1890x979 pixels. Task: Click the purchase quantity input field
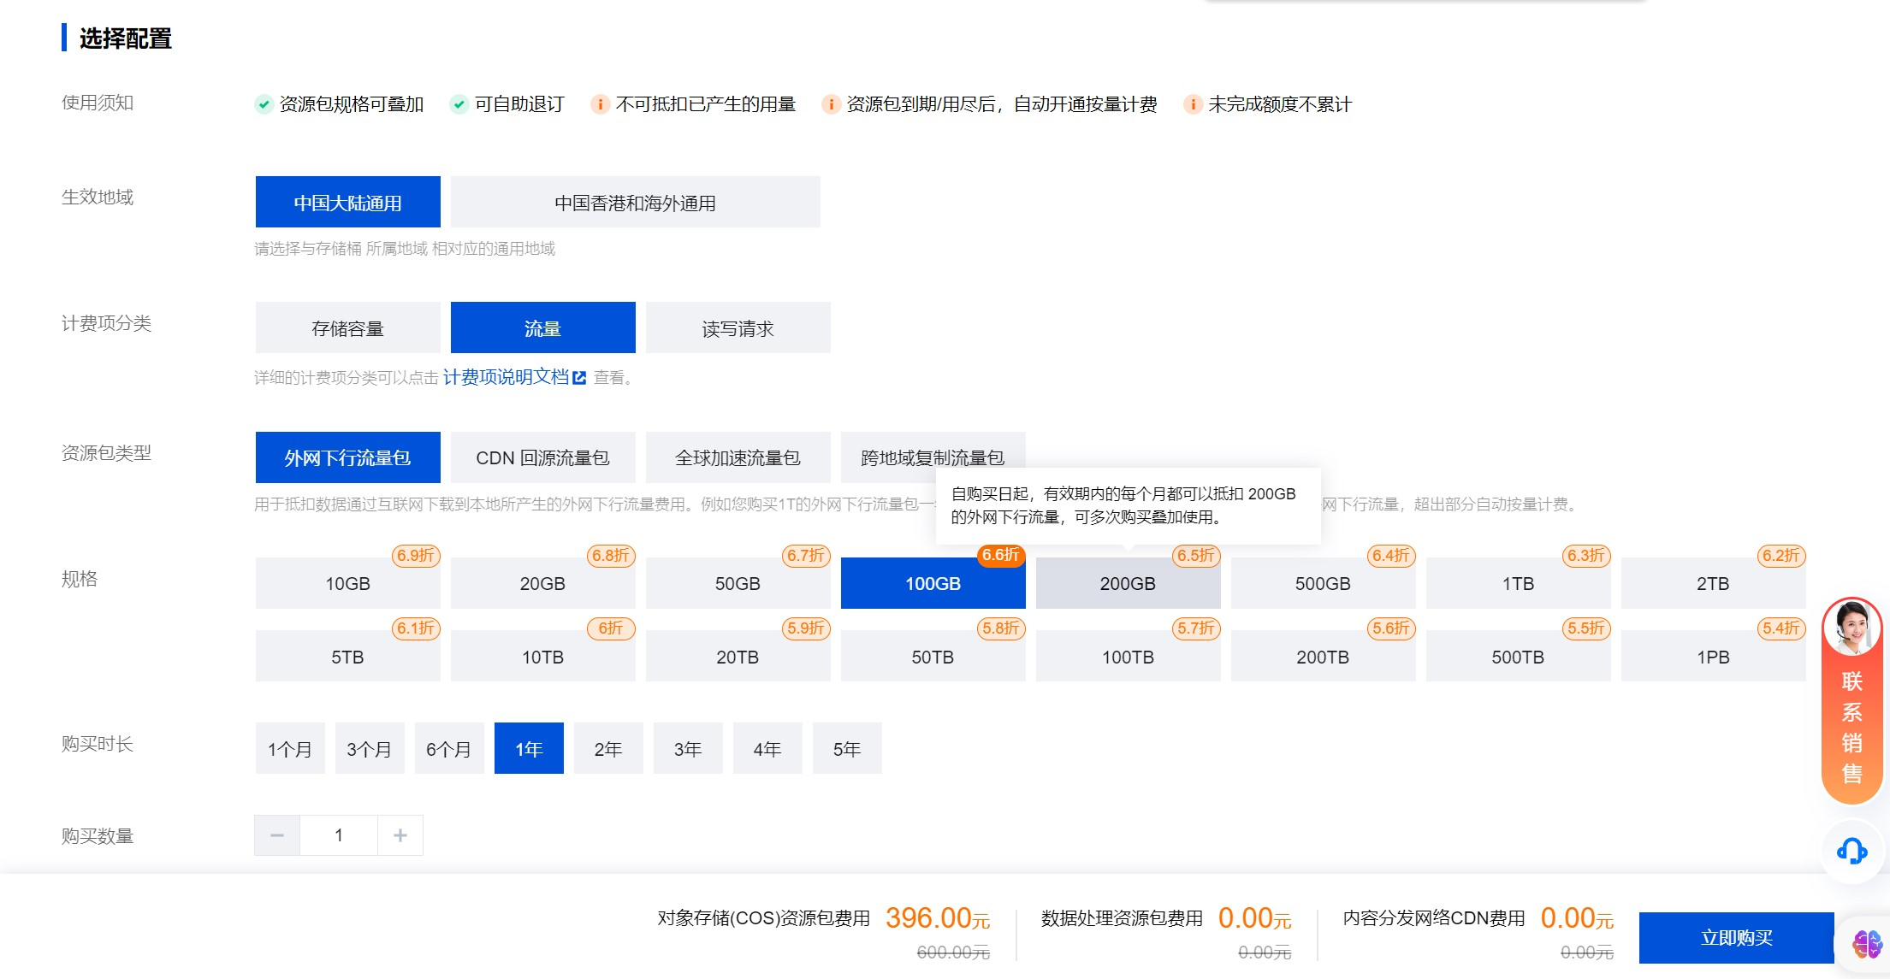click(x=339, y=835)
